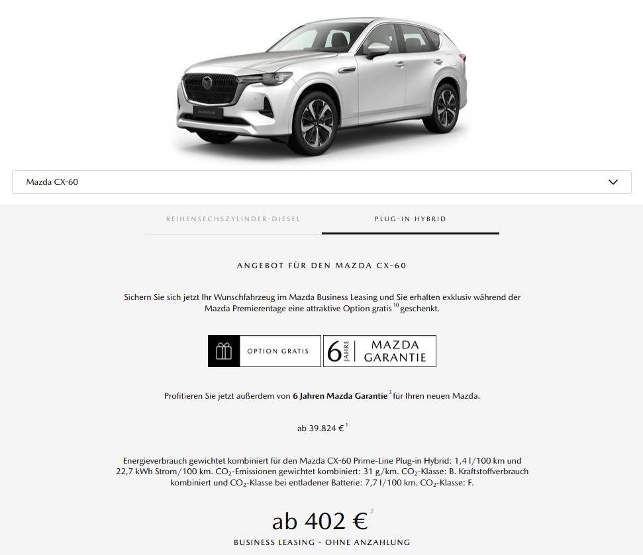Click the Option Gratis badge
This screenshot has width=643, height=555.
[x=264, y=351]
